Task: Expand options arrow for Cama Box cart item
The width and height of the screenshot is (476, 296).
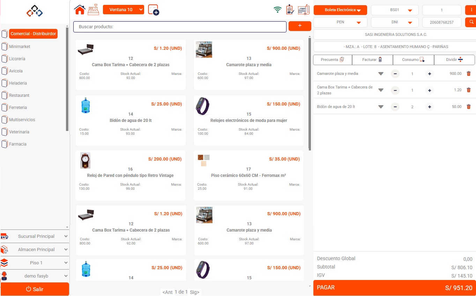Action: [381, 90]
